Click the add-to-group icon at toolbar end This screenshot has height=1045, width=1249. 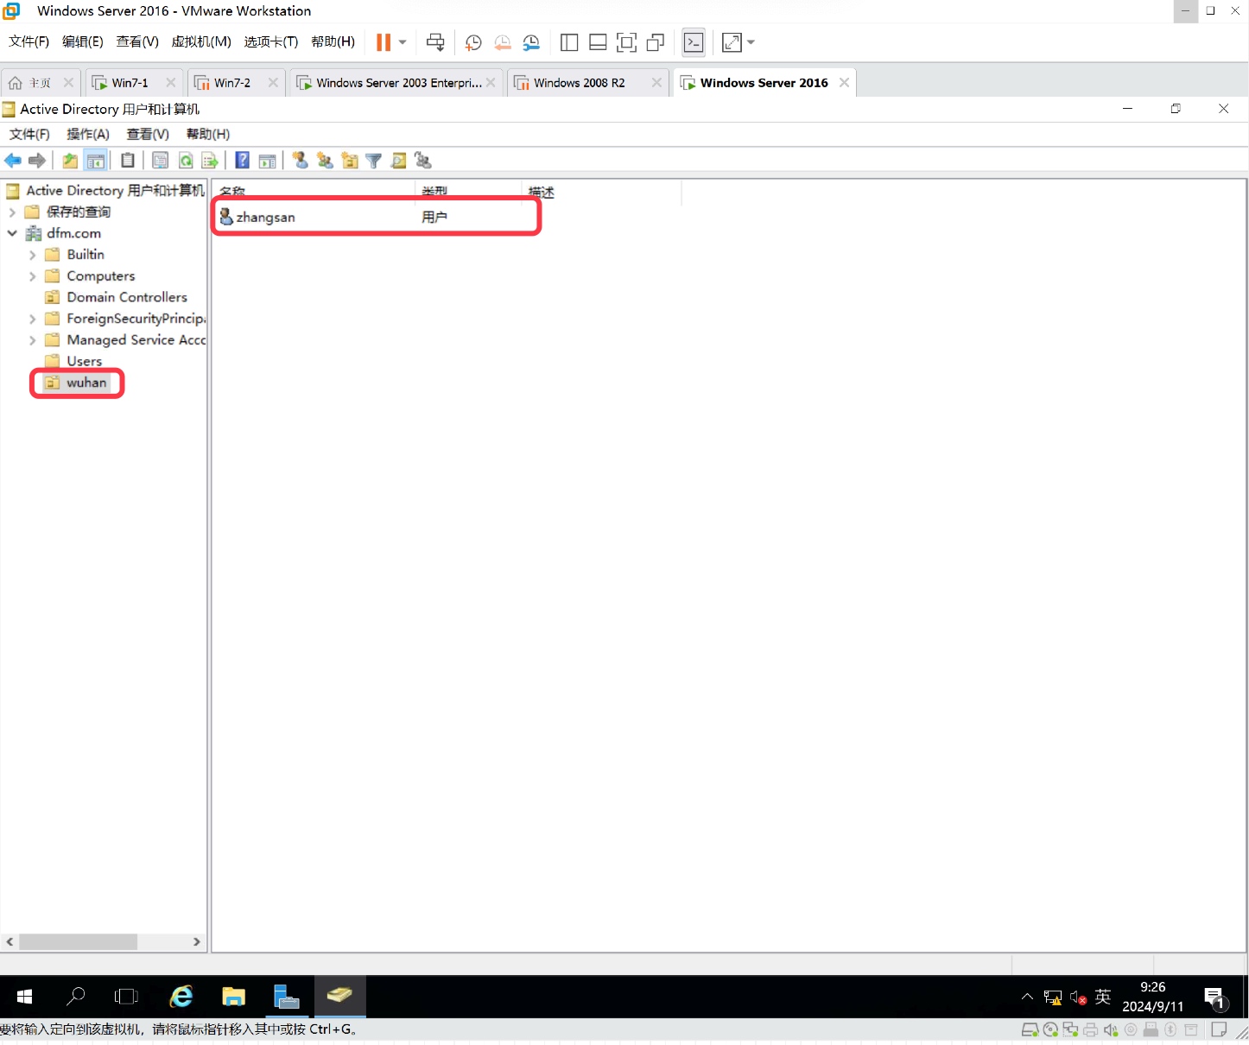click(423, 161)
